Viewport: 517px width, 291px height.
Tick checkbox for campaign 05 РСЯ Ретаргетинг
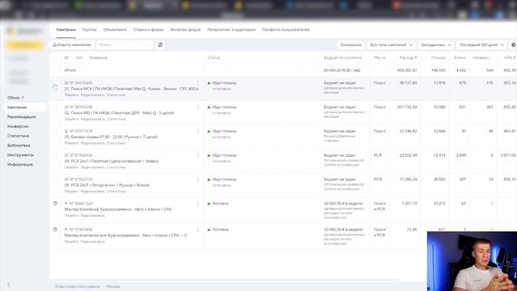coord(56,179)
